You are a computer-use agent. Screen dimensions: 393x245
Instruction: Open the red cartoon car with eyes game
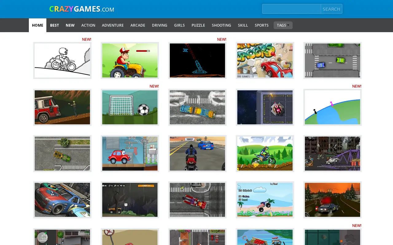pos(130,153)
